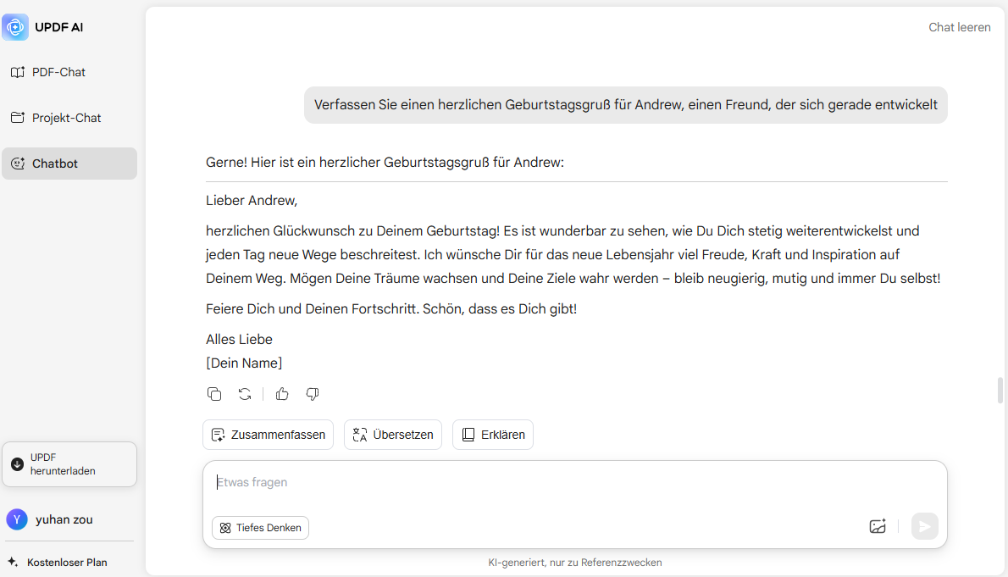Toggle Tiefes Denken mode
Viewport: 1008px width, 577px height.
point(260,528)
